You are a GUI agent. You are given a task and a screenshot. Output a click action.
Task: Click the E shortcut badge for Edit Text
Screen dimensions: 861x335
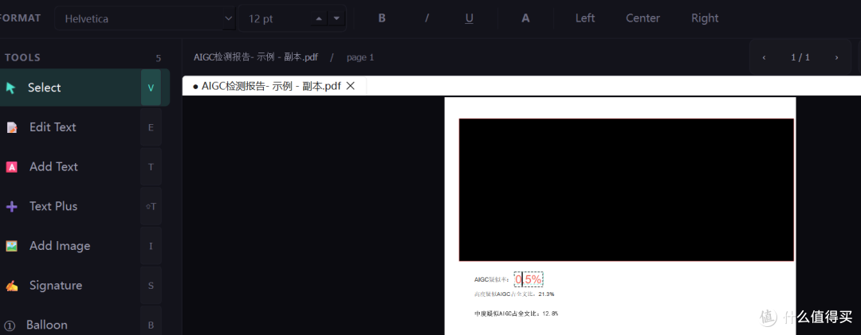pos(151,127)
